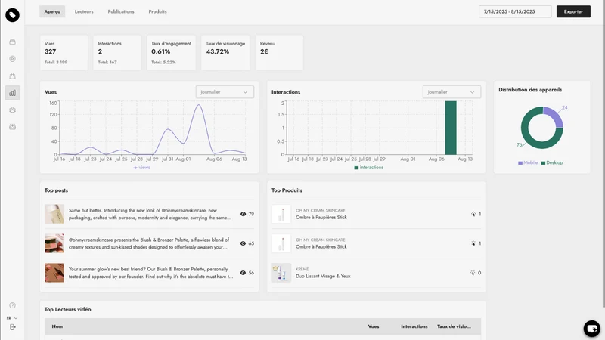Image resolution: width=605 pixels, height=340 pixels.
Task: Open the video play sidebar icon
Action: click(12, 59)
